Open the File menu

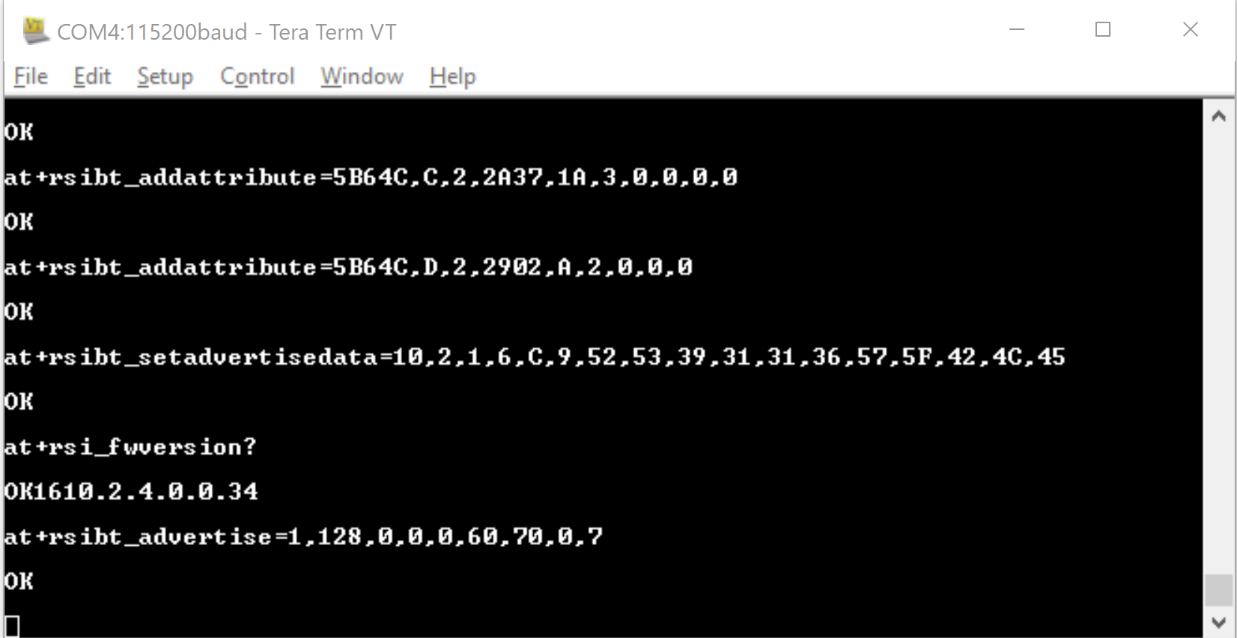tap(31, 76)
